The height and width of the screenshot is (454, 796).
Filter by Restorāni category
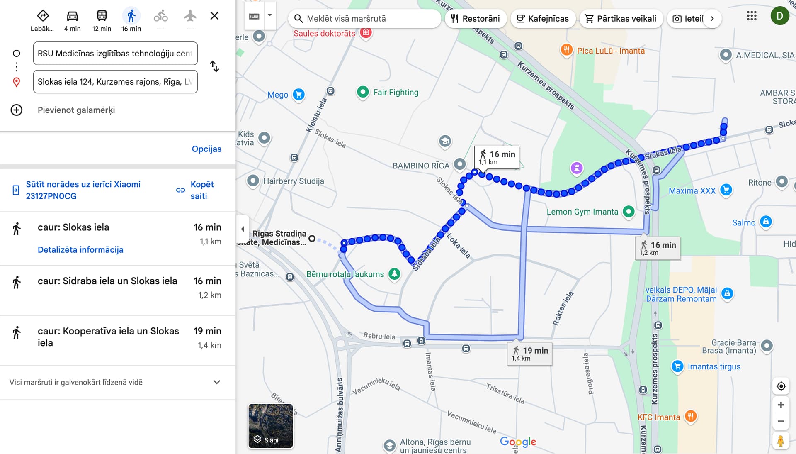pos(476,19)
